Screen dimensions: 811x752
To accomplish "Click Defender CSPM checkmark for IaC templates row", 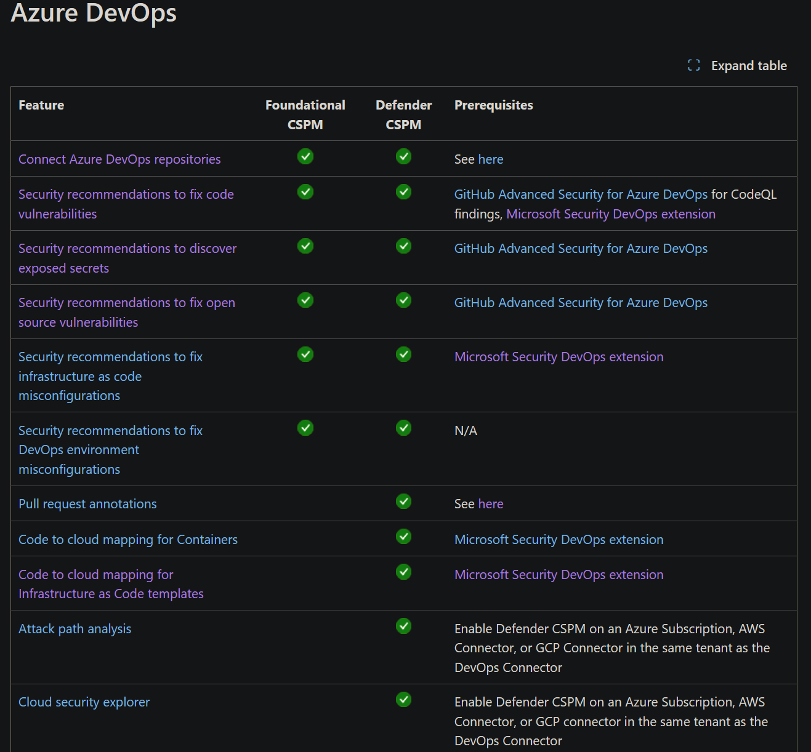I will pyautogui.click(x=404, y=572).
